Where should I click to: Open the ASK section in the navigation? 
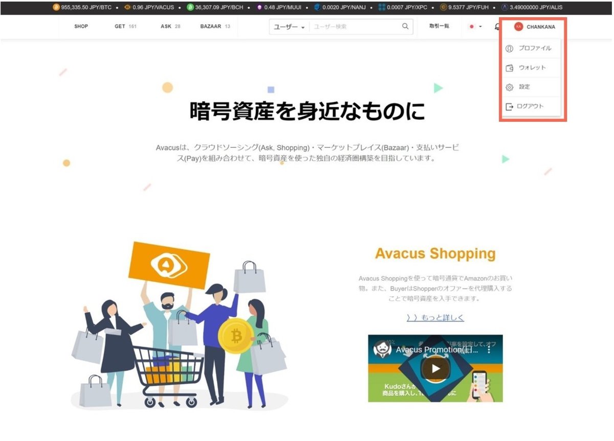pyautogui.click(x=166, y=26)
